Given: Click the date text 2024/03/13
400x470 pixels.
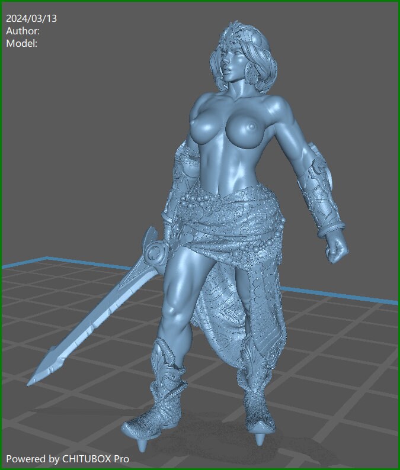Looking at the screenshot, I should 31,19.
